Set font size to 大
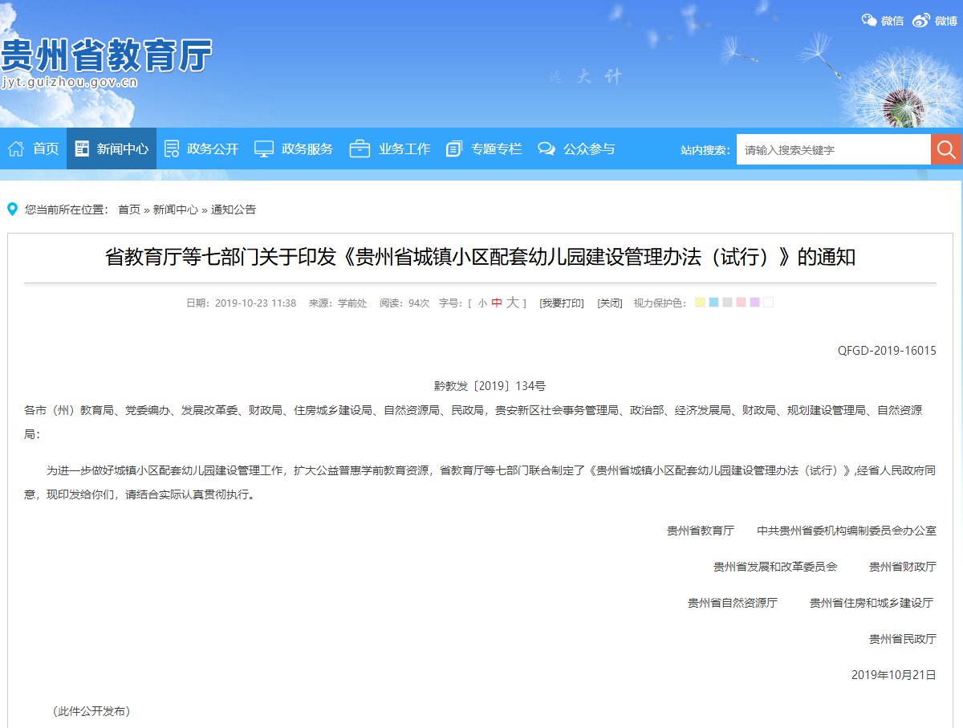 click(x=512, y=303)
